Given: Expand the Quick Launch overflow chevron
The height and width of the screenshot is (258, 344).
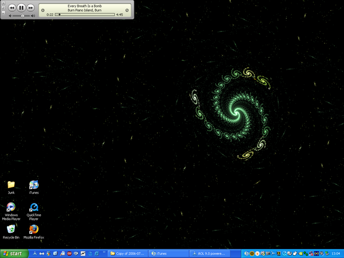Looking at the screenshot, I should click(x=104, y=252).
